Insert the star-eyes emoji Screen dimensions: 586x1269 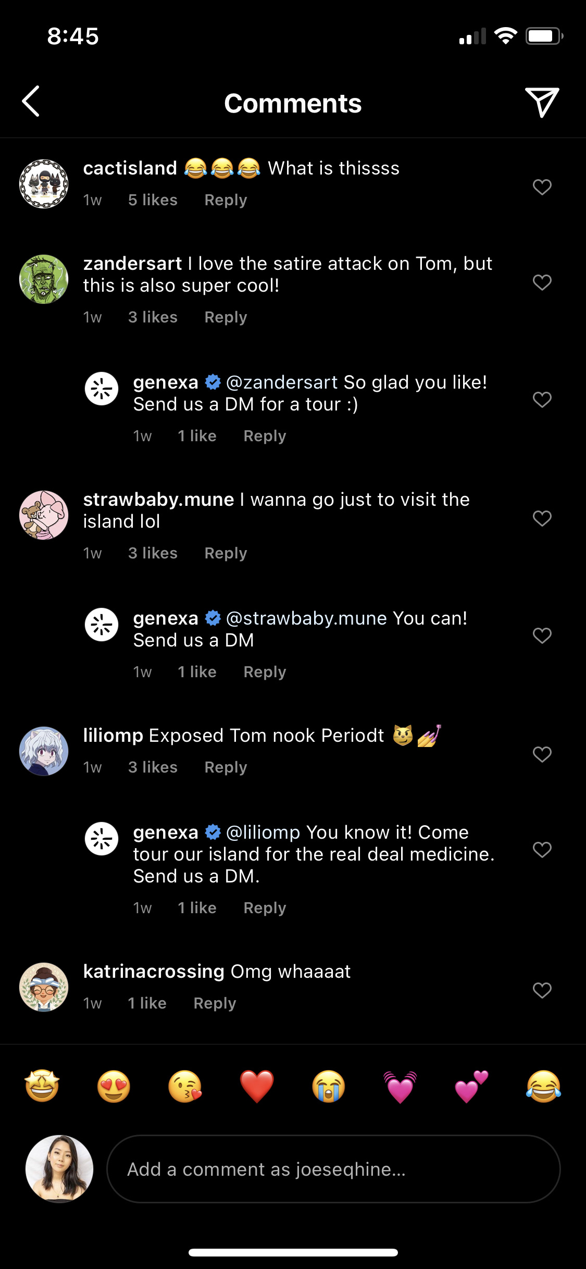[42, 1086]
